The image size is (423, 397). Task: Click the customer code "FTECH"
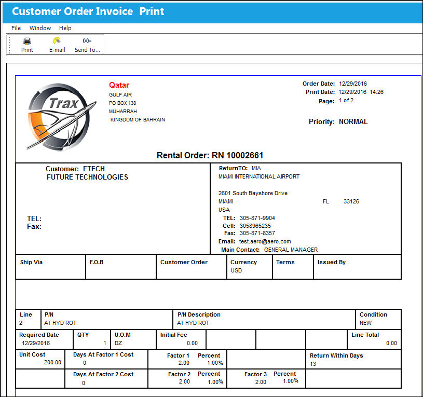pyautogui.click(x=94, y=169)
